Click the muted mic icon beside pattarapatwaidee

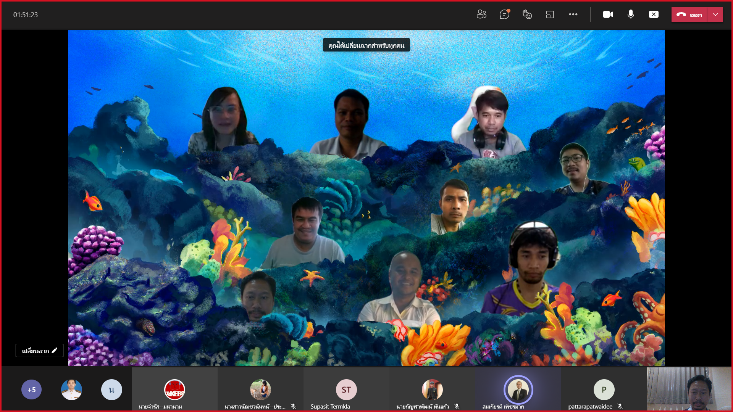(x=620, y=407)
